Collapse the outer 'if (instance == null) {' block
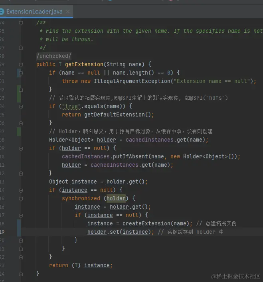Viewport: 263px width, 282px height. [21, 190]
